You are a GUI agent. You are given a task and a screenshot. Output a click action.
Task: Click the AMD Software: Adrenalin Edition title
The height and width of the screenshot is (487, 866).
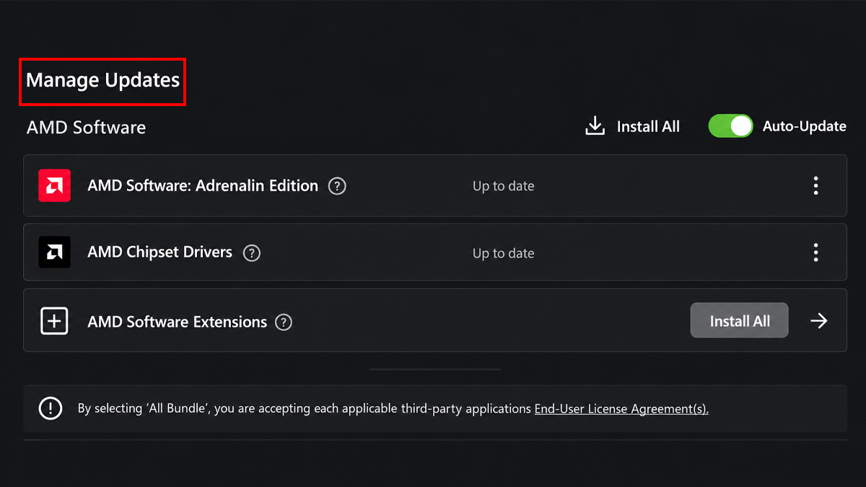tap(203, 185)
